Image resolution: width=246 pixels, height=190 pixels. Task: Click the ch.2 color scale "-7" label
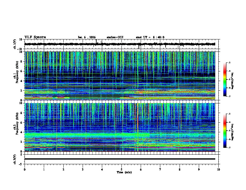tap(229, 147)
